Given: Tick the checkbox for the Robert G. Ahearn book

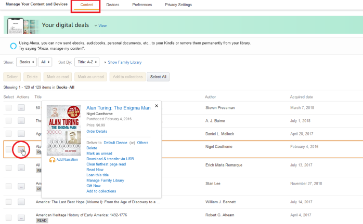Looking at the screenshot, I should (x=8, y=218).
